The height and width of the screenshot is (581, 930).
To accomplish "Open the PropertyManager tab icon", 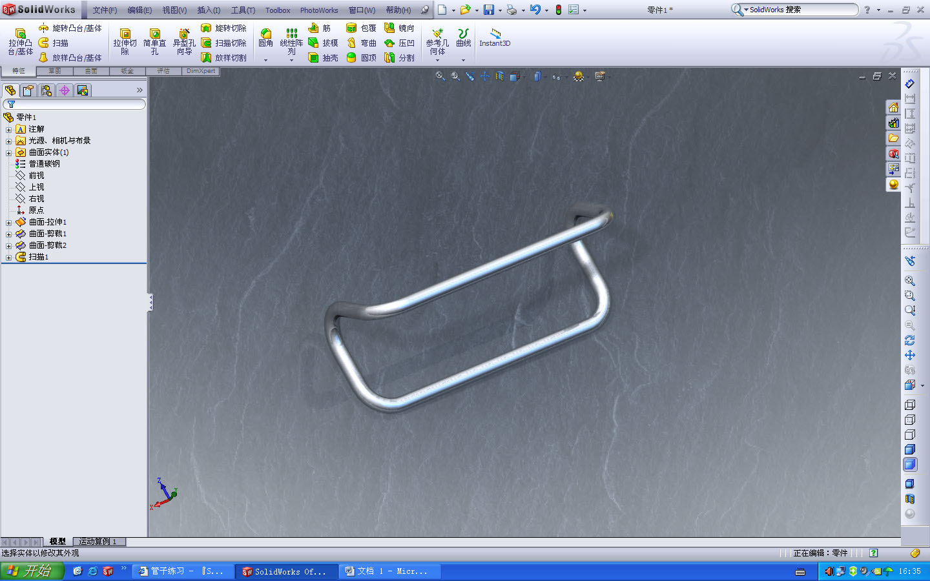I will coord(28,90).
